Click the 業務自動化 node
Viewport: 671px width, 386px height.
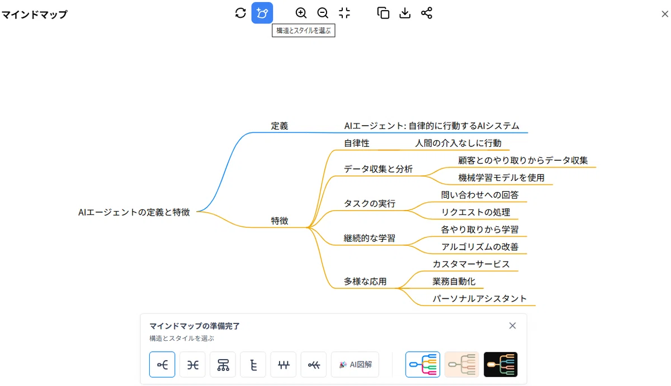454,281
